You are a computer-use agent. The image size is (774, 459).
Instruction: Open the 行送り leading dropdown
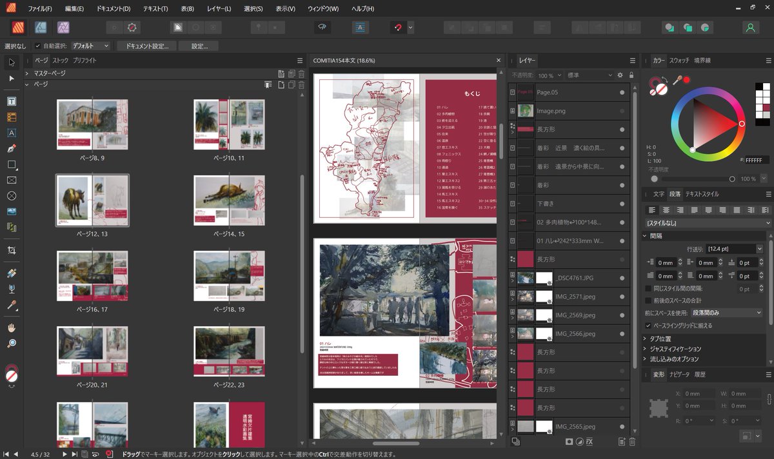point(760,248)
